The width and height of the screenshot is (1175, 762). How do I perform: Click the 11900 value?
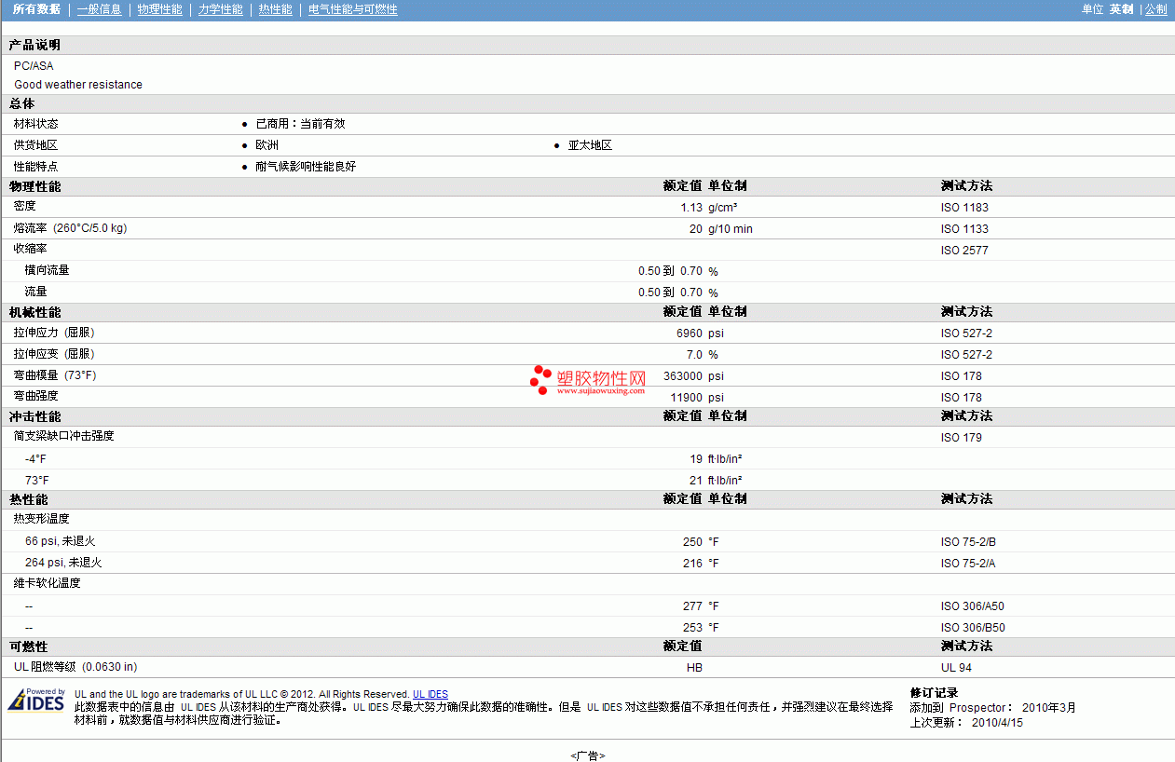(x=687, y=398)
